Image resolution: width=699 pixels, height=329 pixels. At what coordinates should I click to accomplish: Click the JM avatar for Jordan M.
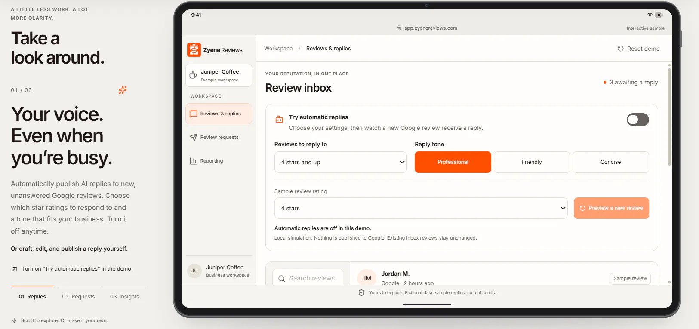(x=366, y=278)
